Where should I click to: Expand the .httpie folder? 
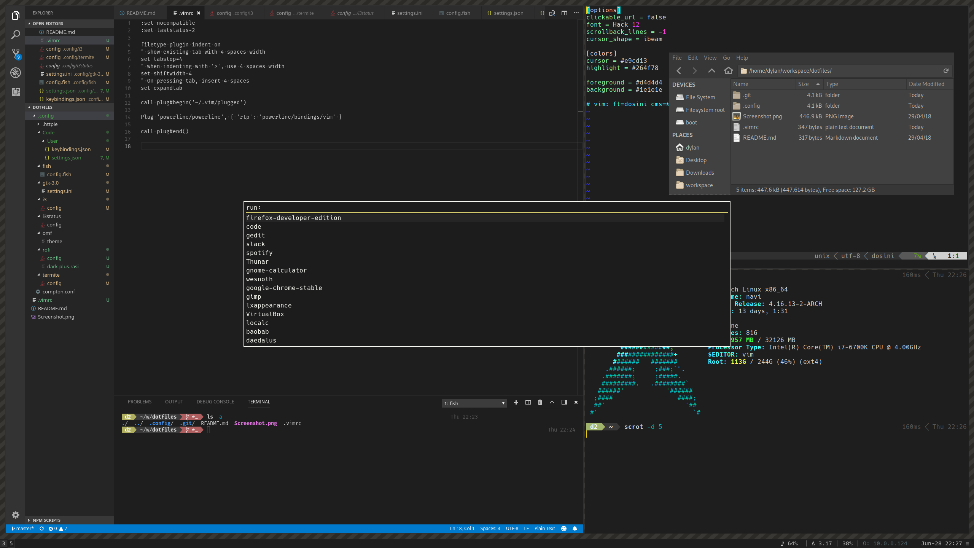pyautogui.click(x=50, y=124)
